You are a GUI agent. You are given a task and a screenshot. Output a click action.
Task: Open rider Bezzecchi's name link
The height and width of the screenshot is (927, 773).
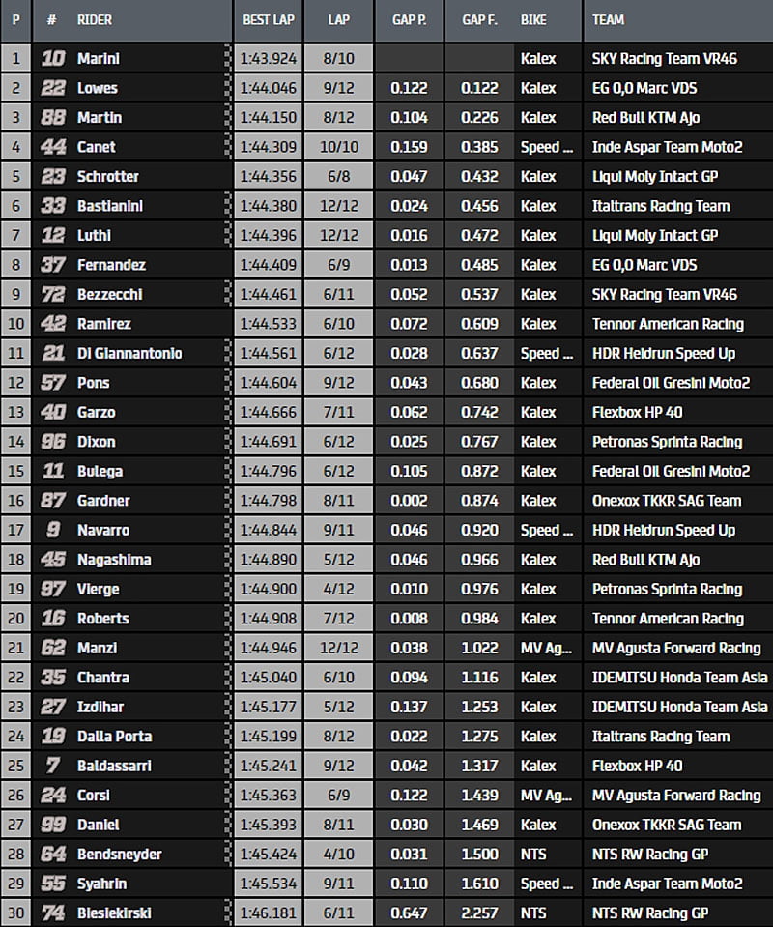[x=109, y=294]
